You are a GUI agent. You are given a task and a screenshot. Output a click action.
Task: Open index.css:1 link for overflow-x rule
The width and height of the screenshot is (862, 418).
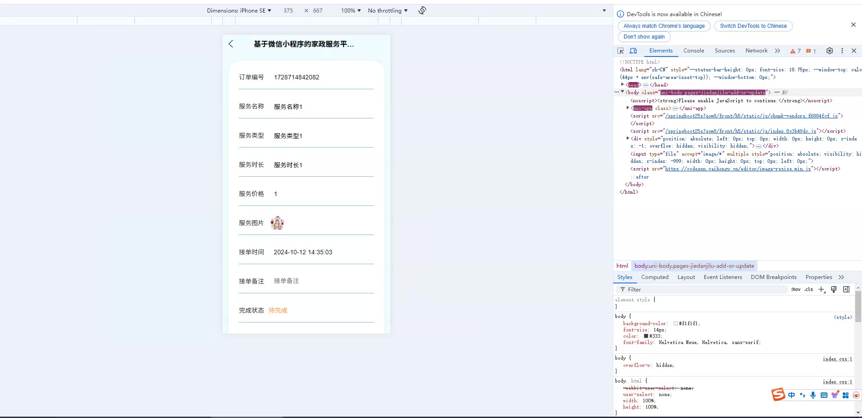click(x=837, y=359)
